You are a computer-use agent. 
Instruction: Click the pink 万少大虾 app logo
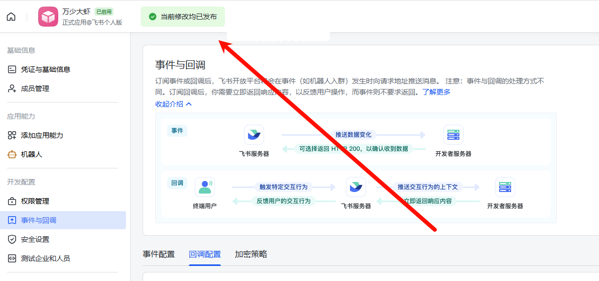tap(48, 17)
